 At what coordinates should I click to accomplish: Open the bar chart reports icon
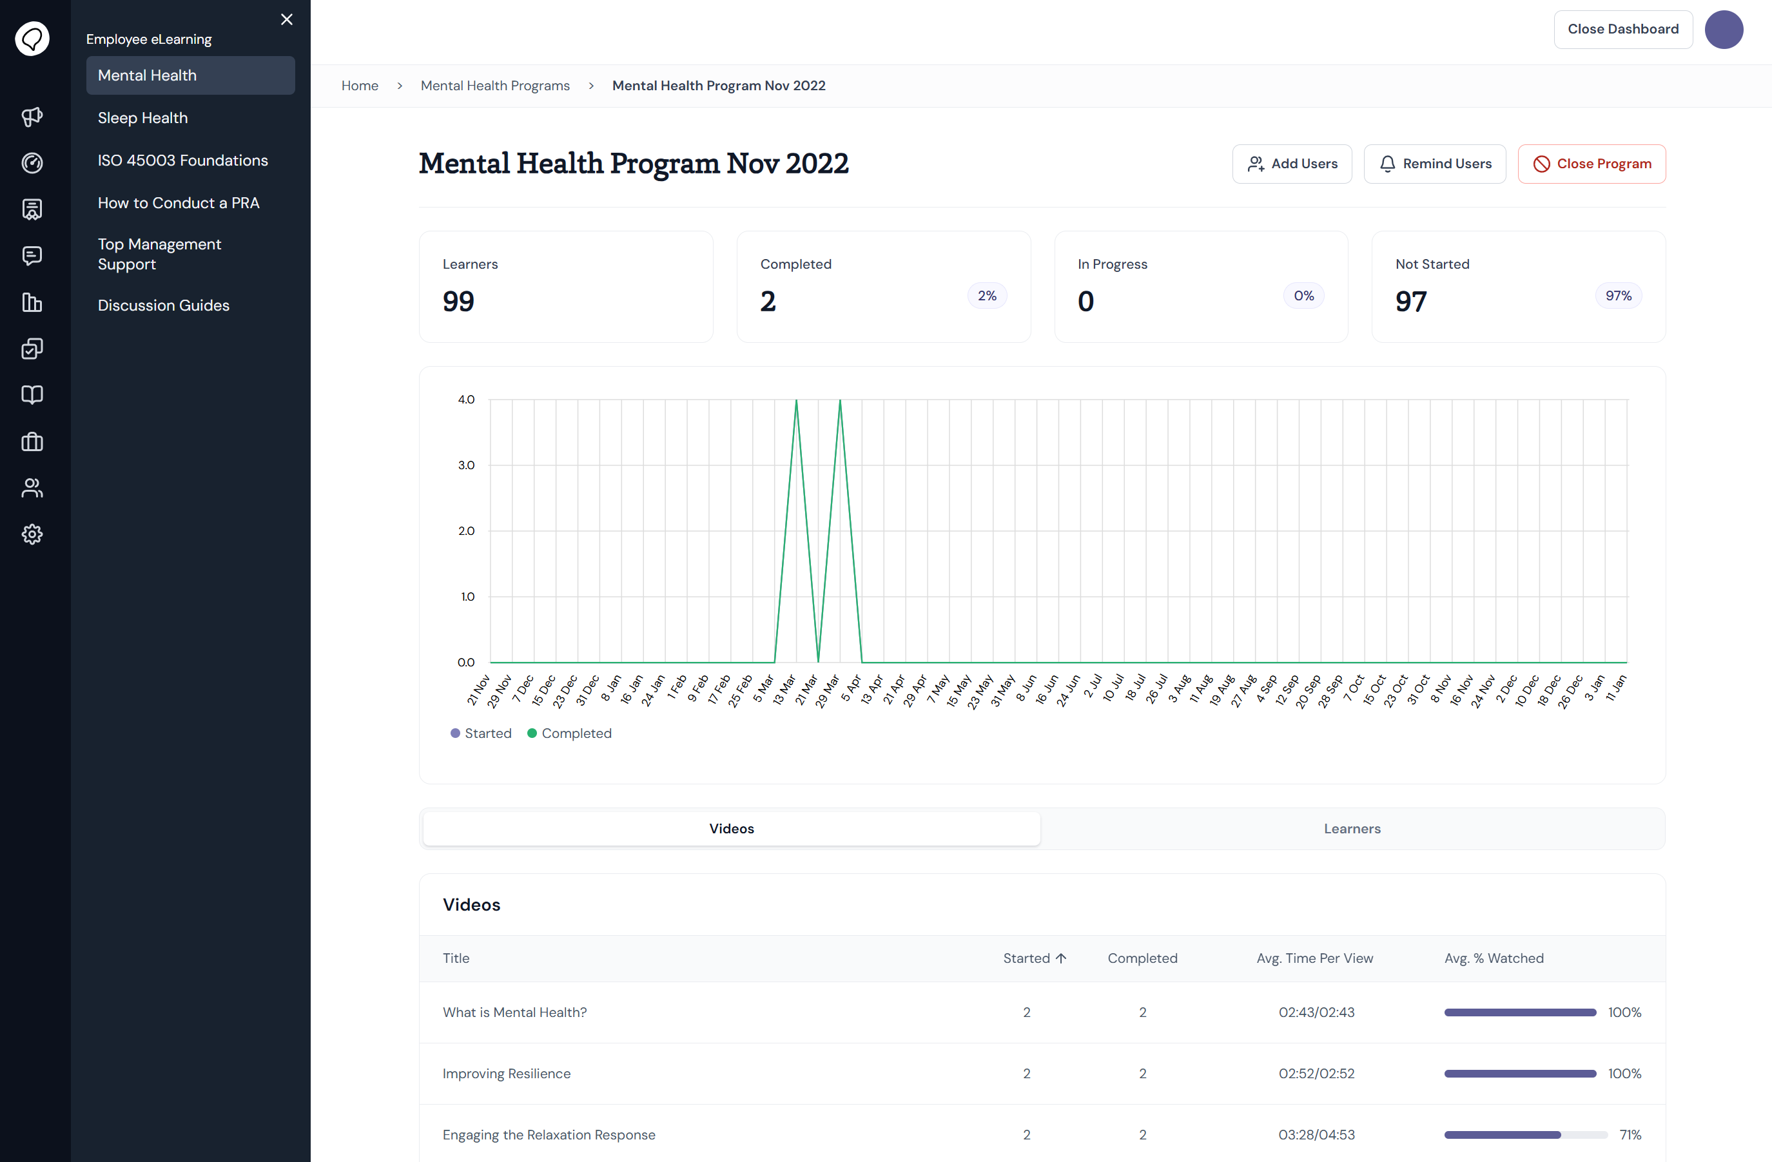(x=32, y=302)
